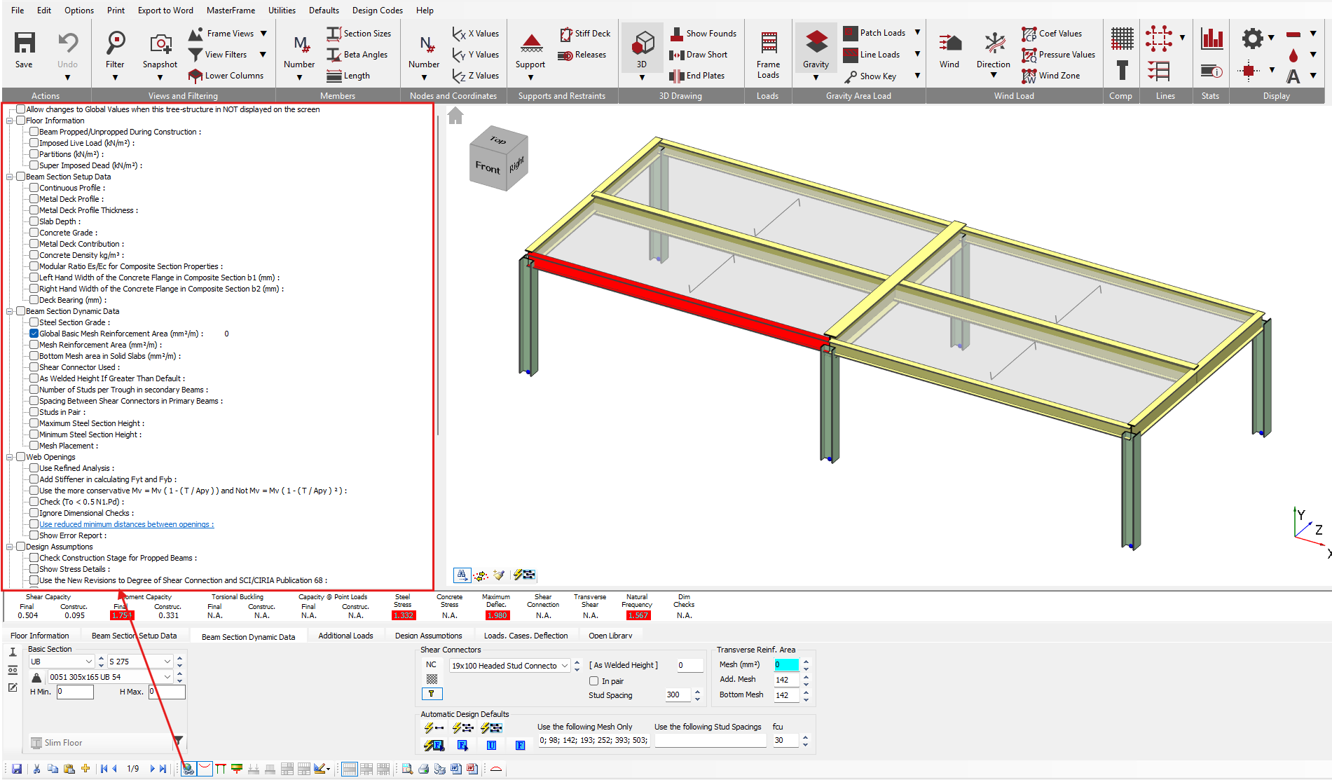Collapse the Floor Information tree node
The image size is (1332, 780).
coord(10,121)
